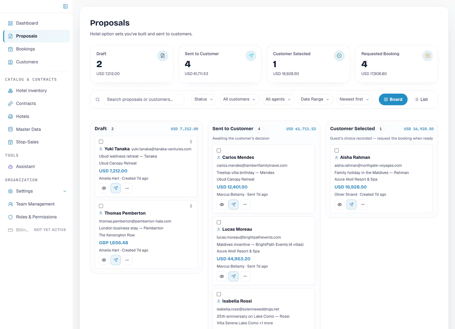455x329 pixels.
Task: Click the drag handle on Thomas Pemberton's card
Action: (x=191, y=206)
